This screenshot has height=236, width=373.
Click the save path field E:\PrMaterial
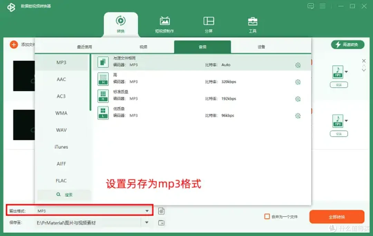[88, 223]
